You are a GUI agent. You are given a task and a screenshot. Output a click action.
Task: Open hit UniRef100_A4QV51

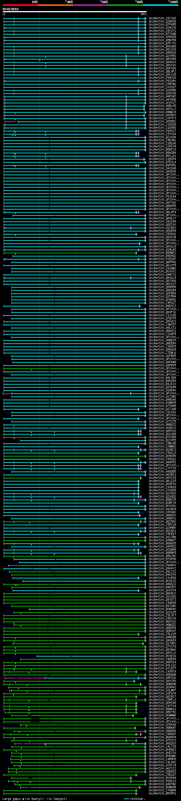click(x=162, y=462)
